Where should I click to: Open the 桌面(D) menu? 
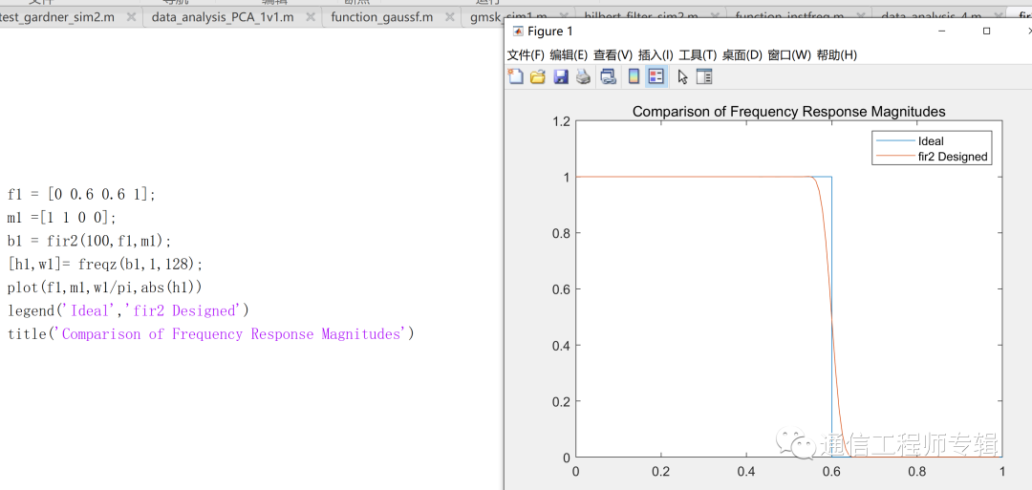[742, 55]
